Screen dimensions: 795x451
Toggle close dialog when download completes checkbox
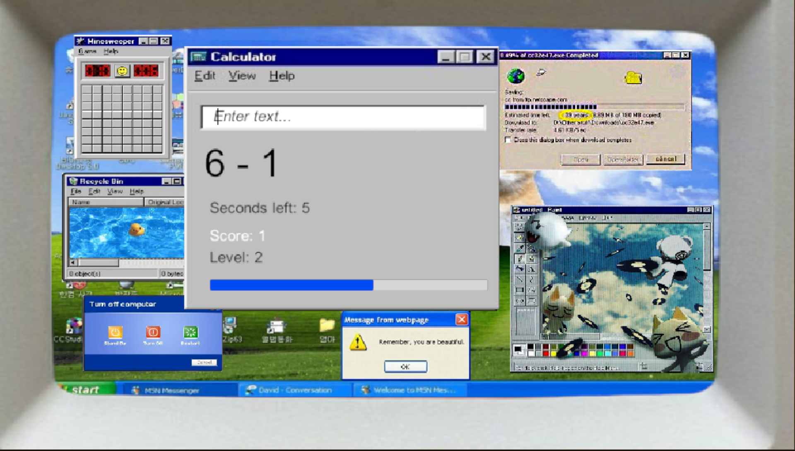point(508,140)
